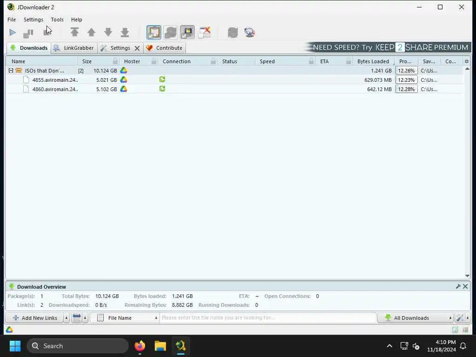Viewport: 476px width, 357px height.
Task: Start all downloads with the play icon
Action: [x=13, y=33]
